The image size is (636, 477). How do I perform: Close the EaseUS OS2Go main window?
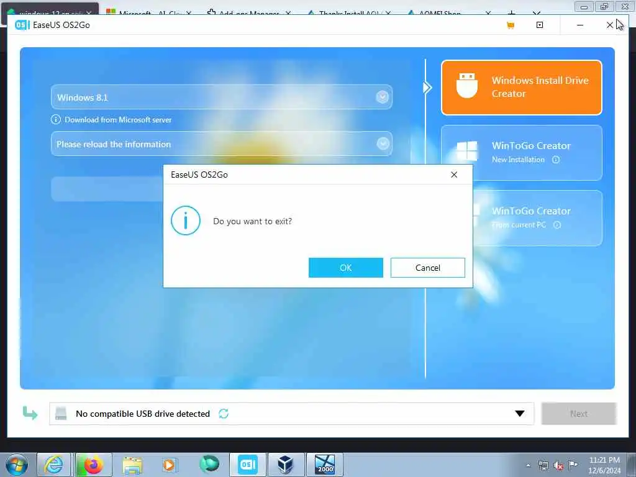(x=609, y=25)
